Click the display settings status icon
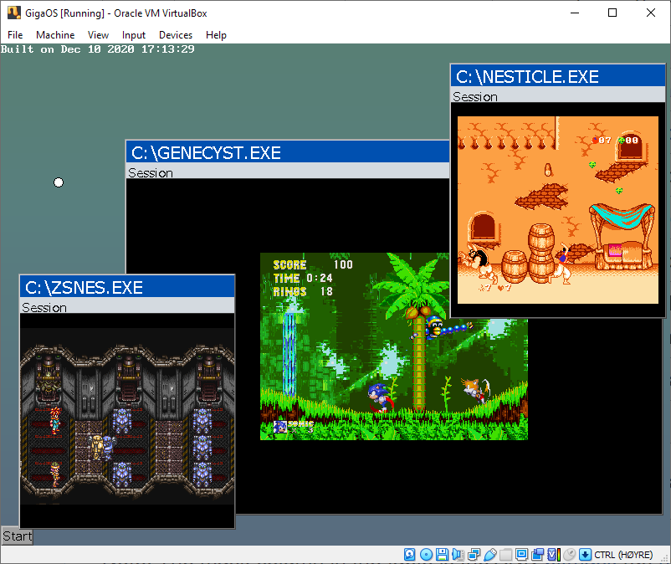 pyautogui.click(x=521, y=555)
